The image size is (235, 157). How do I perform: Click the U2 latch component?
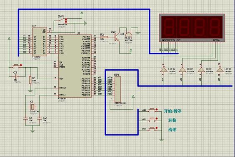tap(40, 42)
